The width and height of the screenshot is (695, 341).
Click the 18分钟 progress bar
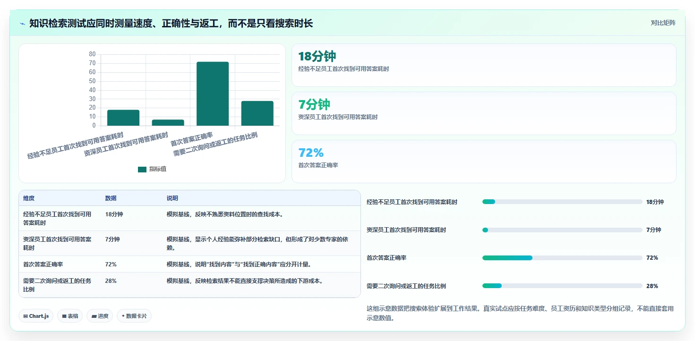pyautogui.click(x=562, y=202)
